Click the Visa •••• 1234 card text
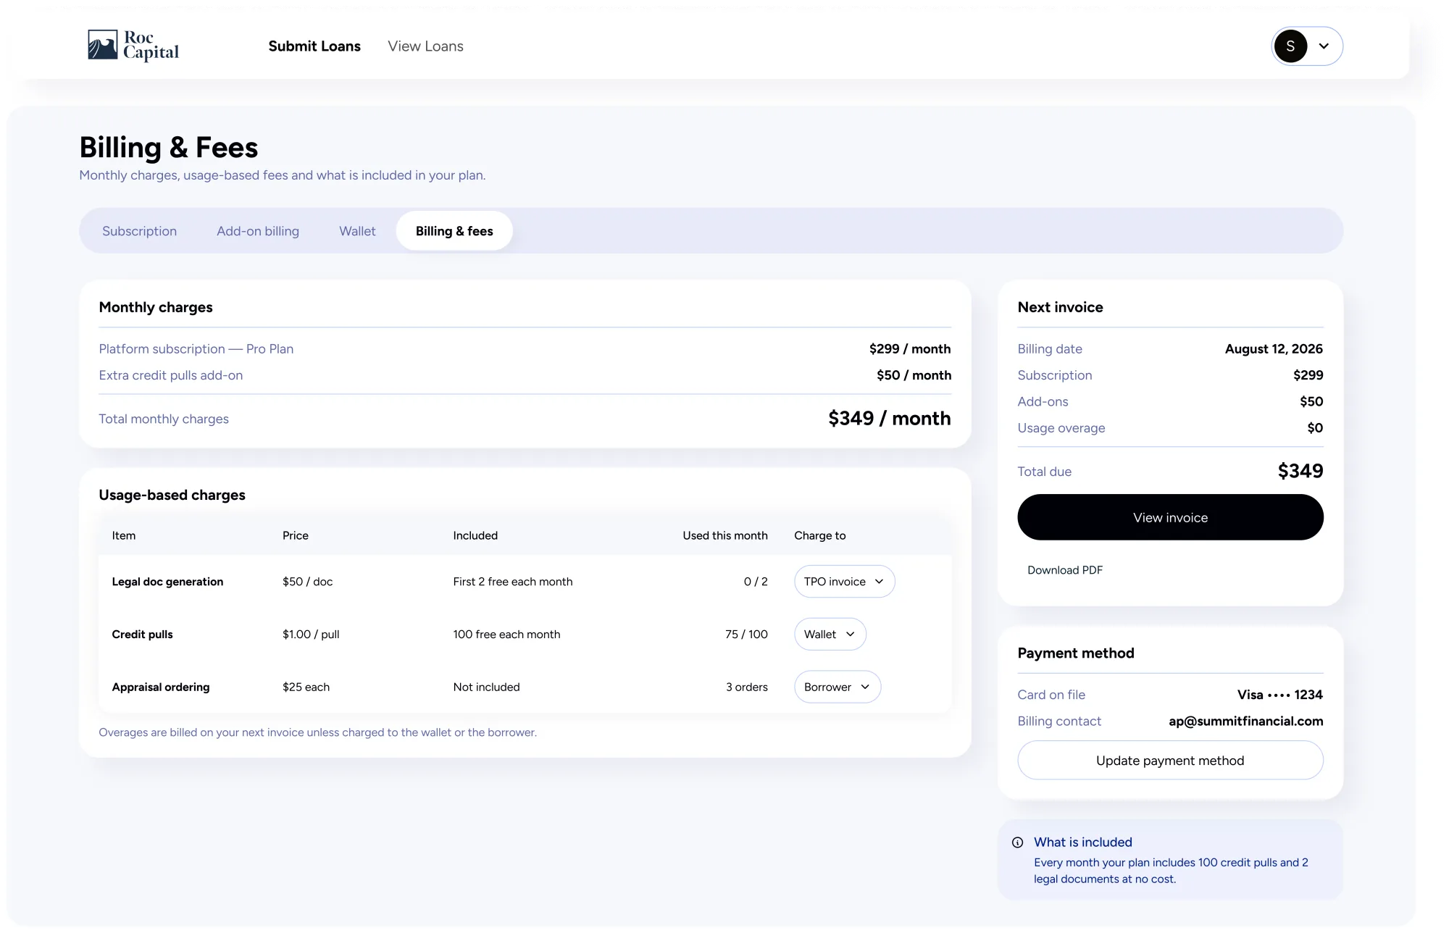 (x=1280, y=695)
